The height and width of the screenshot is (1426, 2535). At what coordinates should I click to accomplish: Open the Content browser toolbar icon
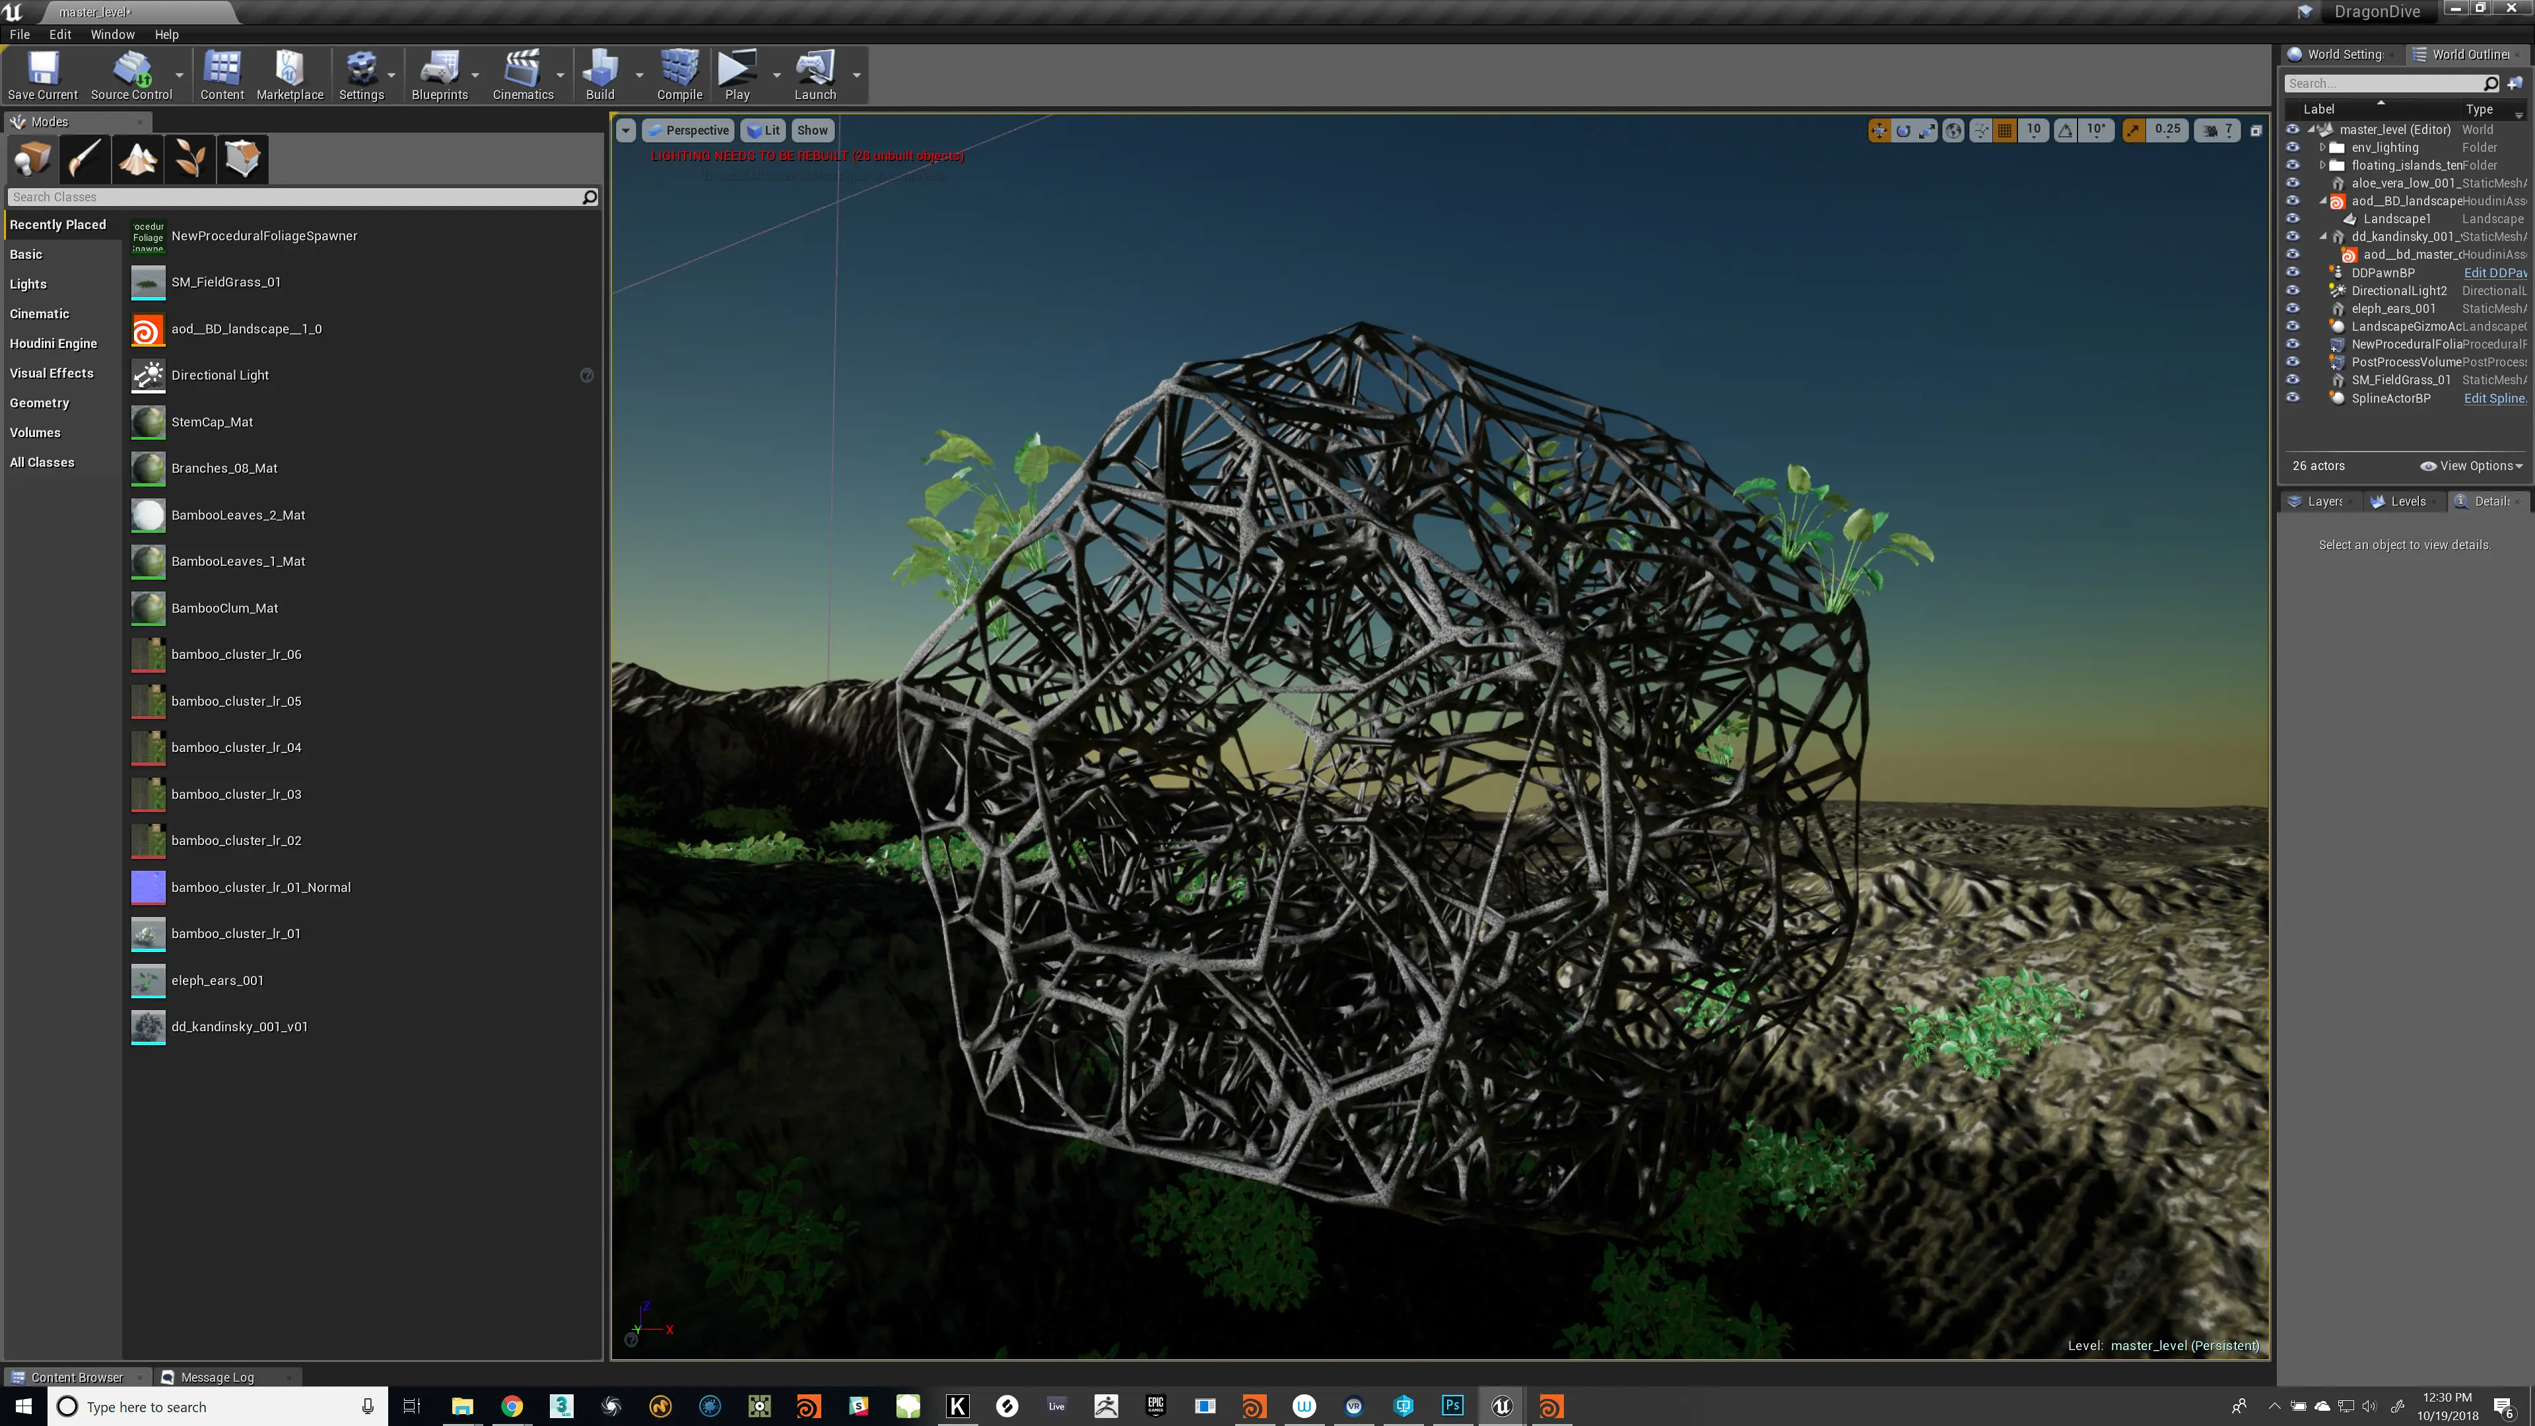221,76
